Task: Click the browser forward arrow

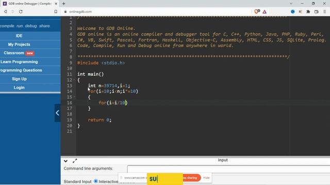Action: (x=13, y=12)
